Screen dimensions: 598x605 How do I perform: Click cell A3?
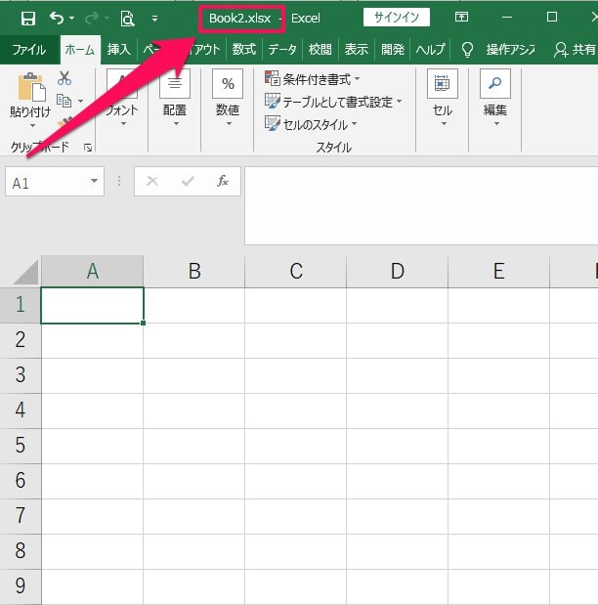pyautogui.click(x=92, y=376)
